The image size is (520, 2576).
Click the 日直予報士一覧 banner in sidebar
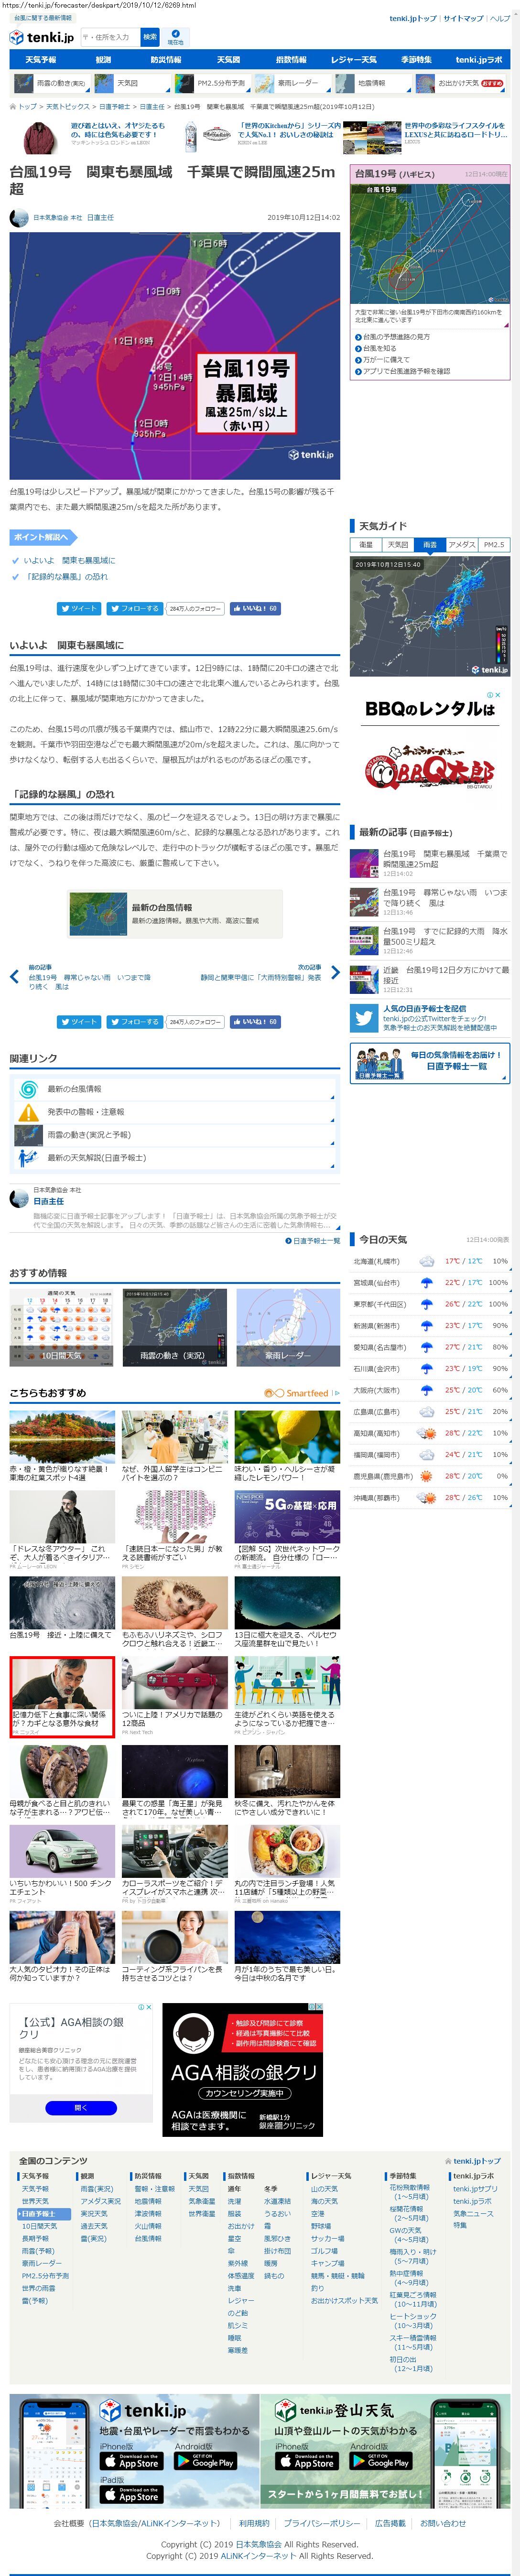(x=430, y=1063)
